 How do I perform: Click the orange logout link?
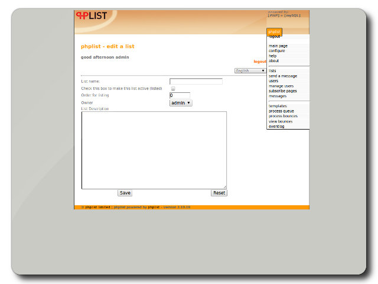tap(260, 62)
